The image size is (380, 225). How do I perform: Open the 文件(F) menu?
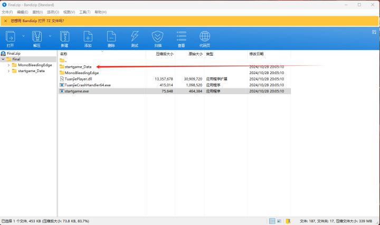7,12
